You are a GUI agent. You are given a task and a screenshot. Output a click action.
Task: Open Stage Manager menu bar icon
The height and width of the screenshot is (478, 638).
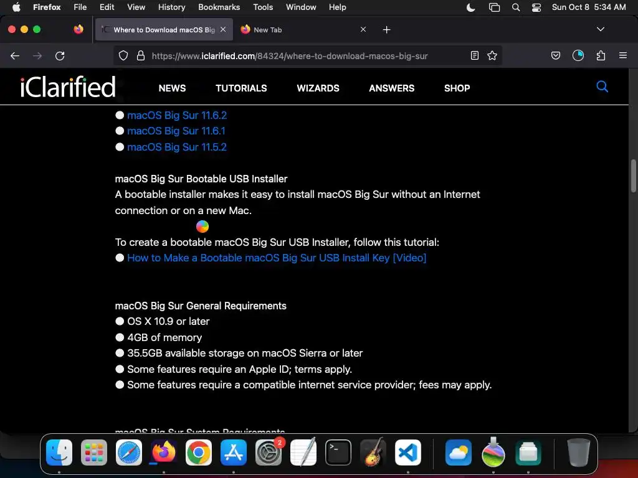(x=494, y=7)
